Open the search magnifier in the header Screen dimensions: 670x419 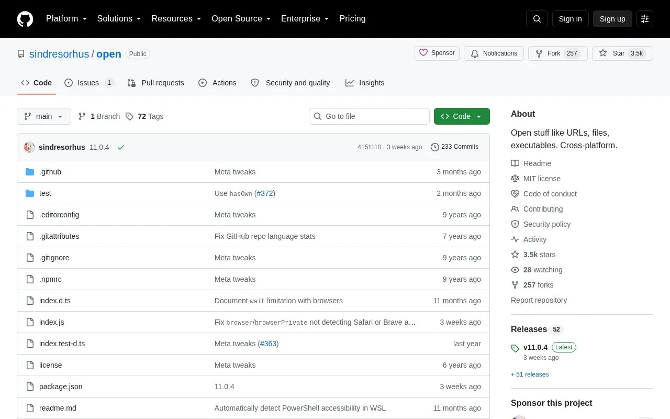pyautogui.click(x=537, y=19)
